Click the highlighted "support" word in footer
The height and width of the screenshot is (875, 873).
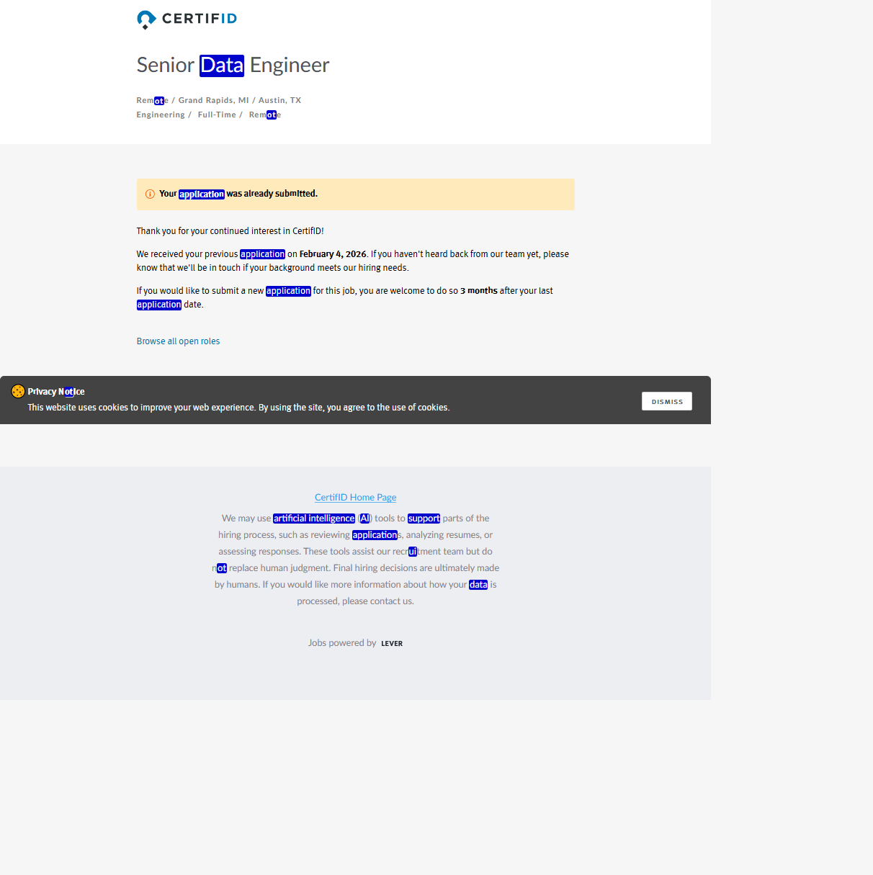(424, 519)
